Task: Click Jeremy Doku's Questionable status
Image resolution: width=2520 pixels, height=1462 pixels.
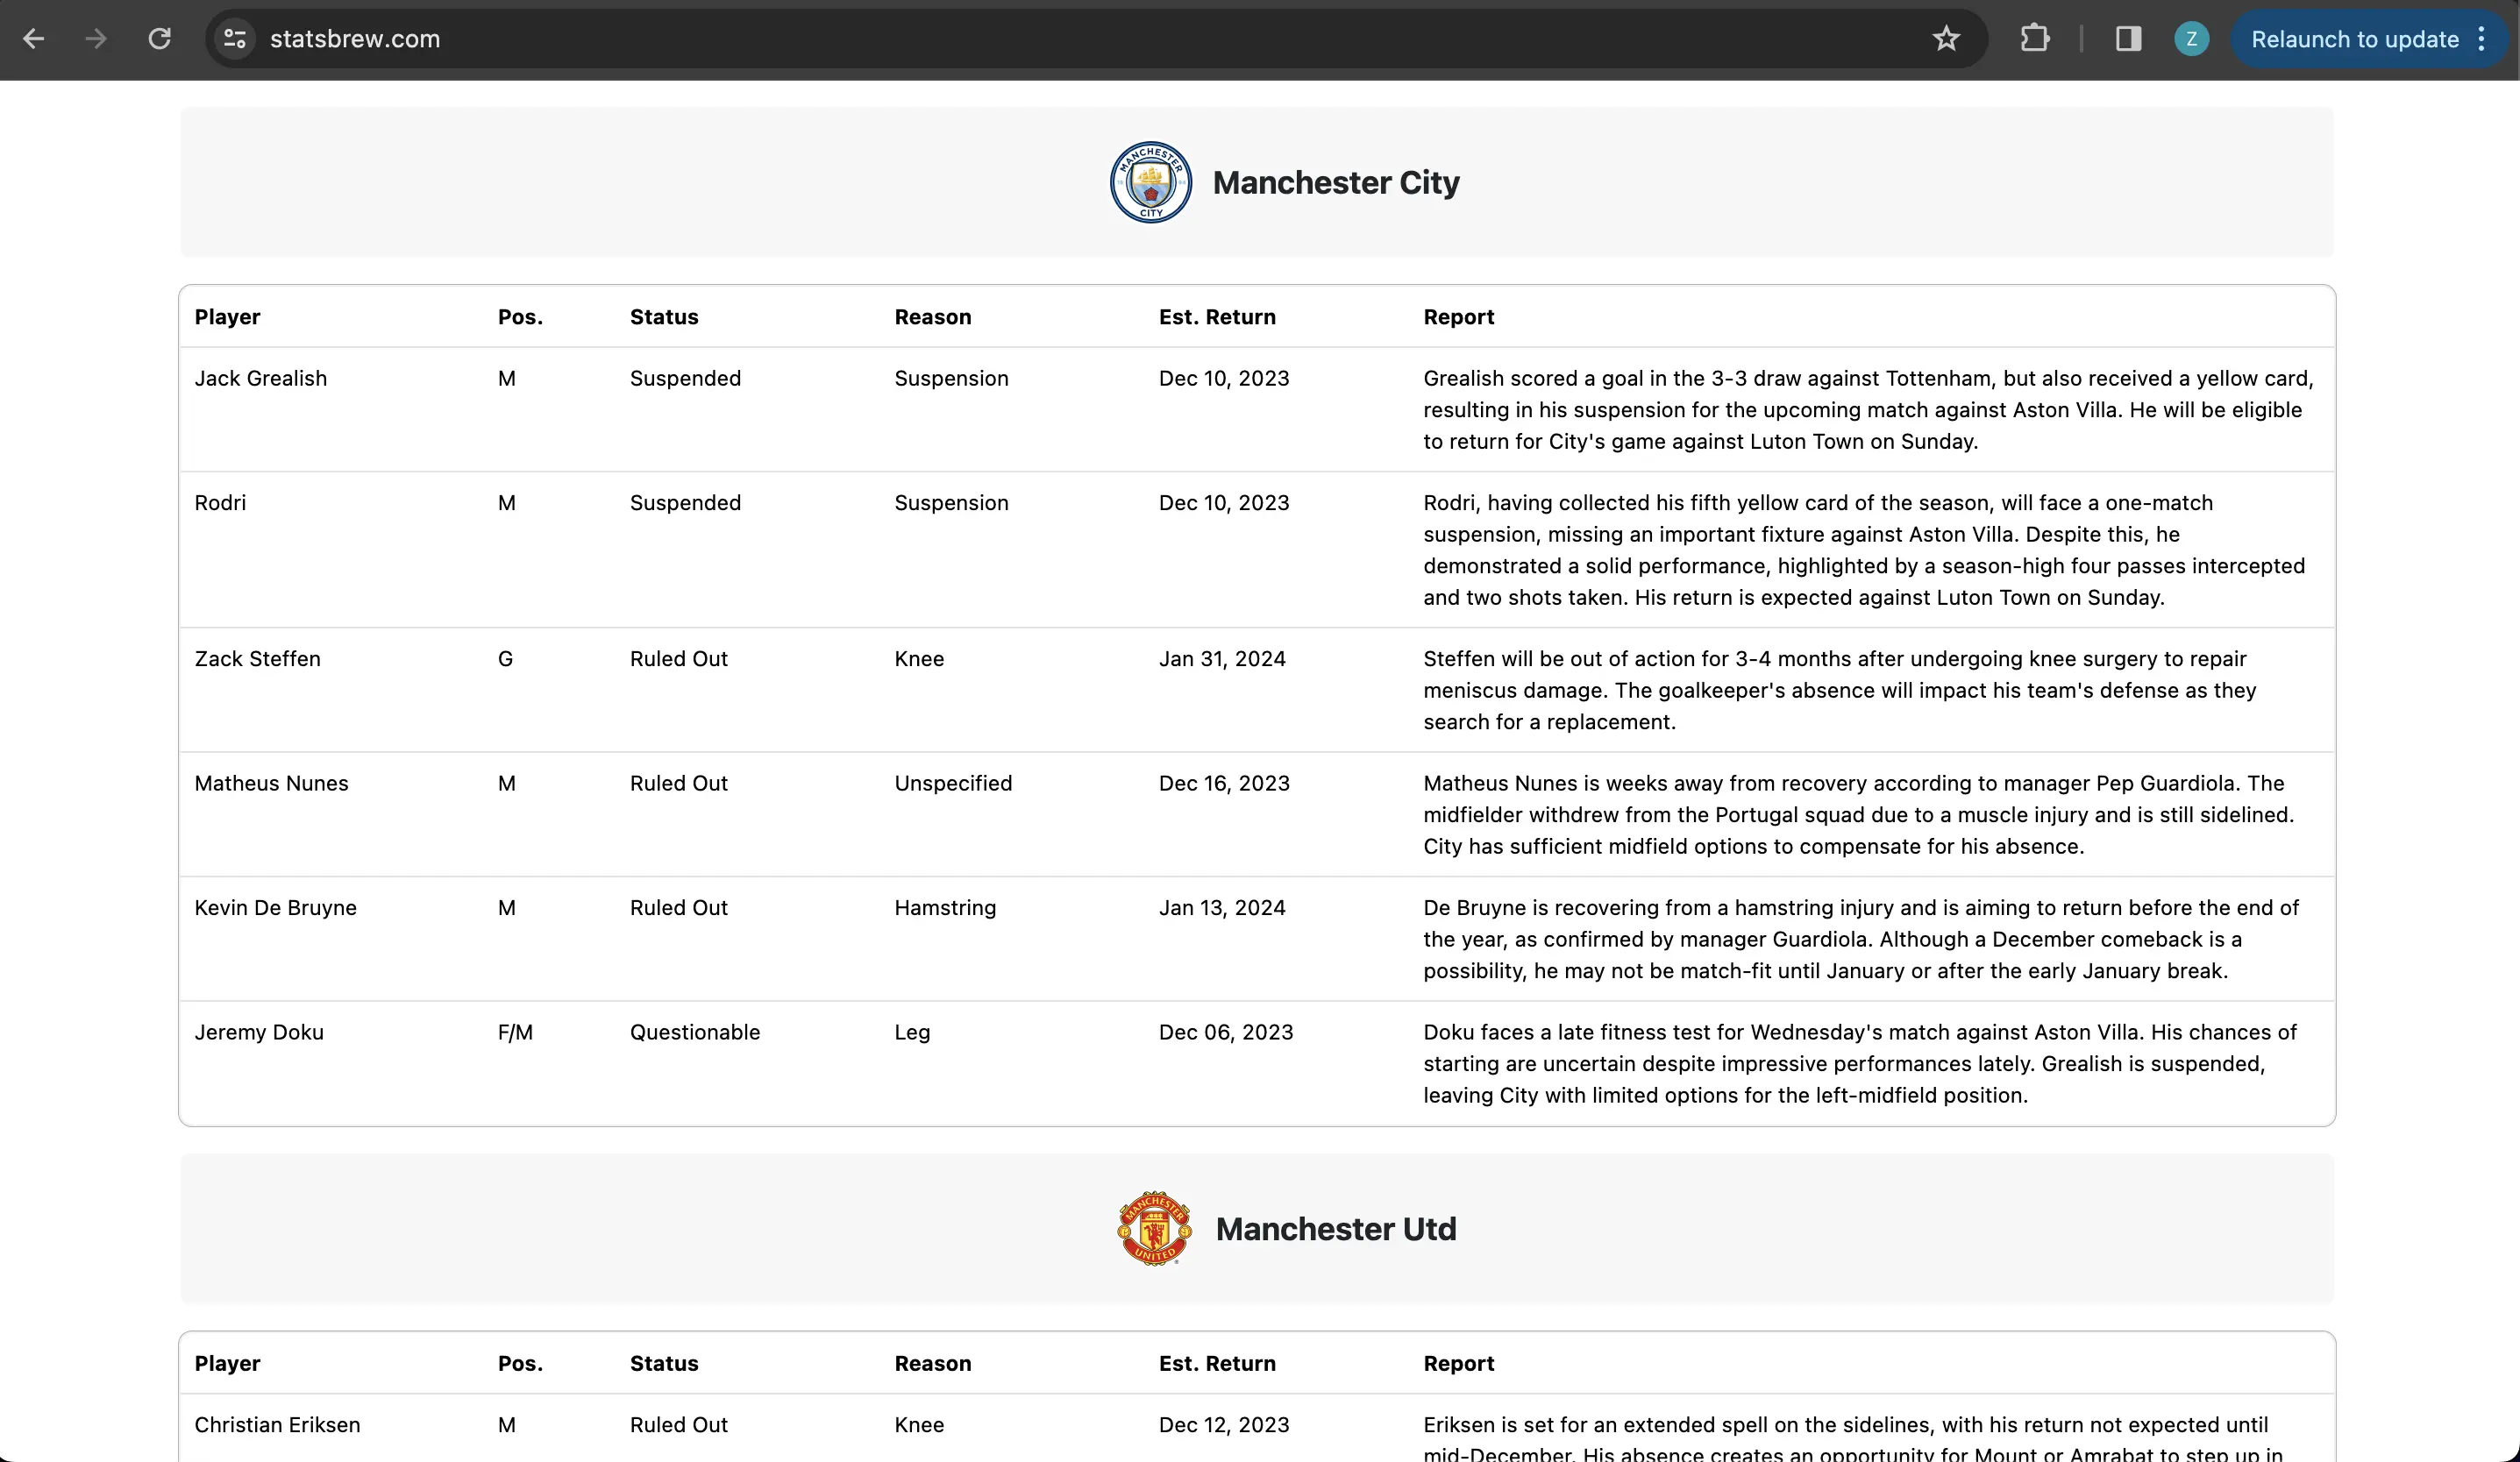Action: (x=695, y=1033)
